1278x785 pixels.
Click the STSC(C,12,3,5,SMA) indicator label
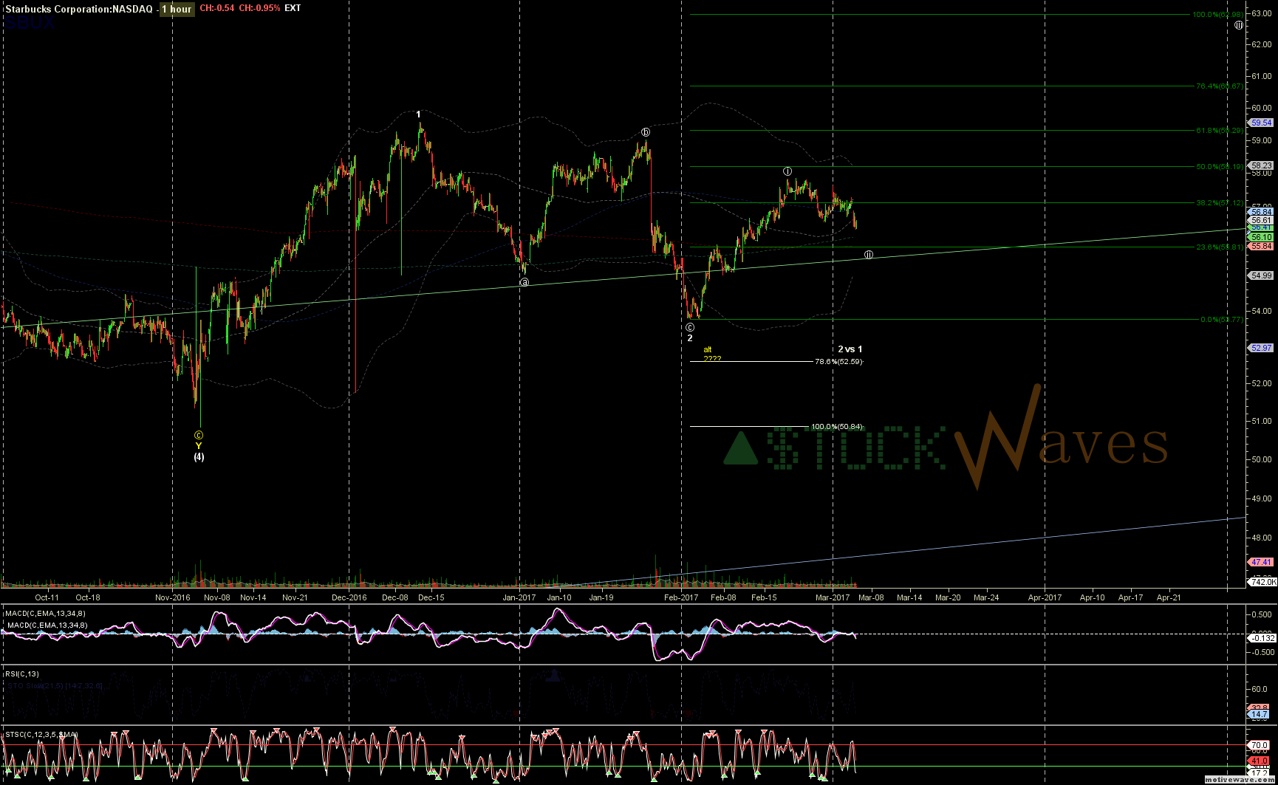[41, 734]
